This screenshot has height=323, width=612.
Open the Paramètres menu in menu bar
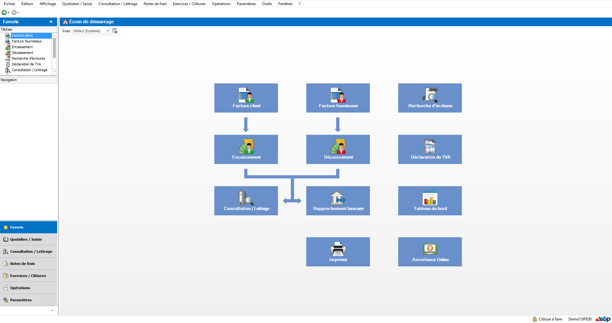(246, 4)
